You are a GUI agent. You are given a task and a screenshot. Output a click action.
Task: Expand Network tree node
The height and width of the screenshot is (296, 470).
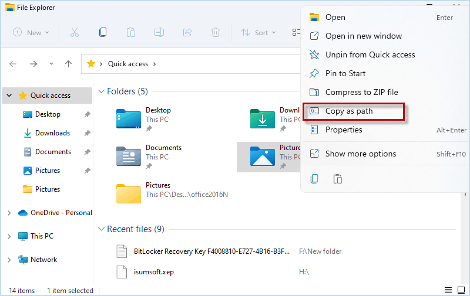[x=9, y=260]
